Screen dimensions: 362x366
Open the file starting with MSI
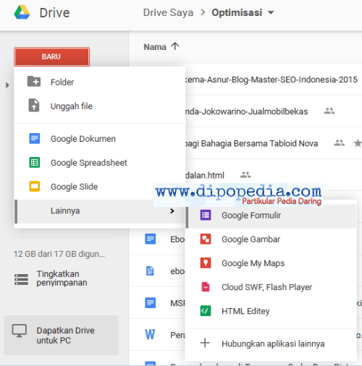coord(177,303)
